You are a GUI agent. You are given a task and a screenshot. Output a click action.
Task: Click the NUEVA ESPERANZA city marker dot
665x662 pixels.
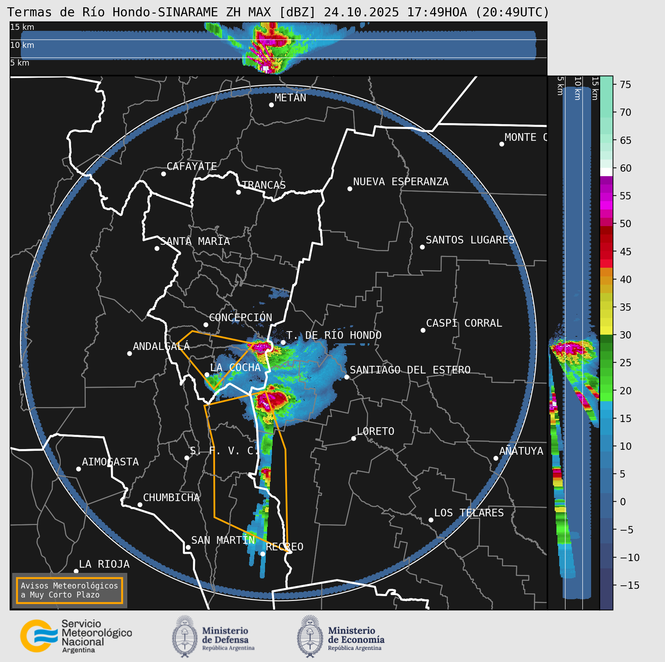coord(350,189)
